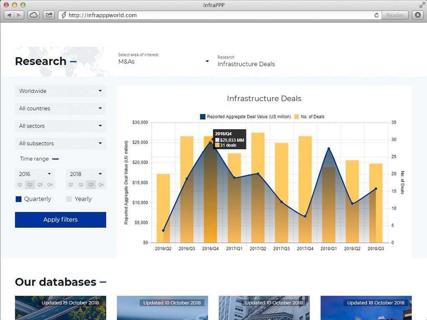
Task: Enter full screen using the top-right arrows
Action: 422,5
